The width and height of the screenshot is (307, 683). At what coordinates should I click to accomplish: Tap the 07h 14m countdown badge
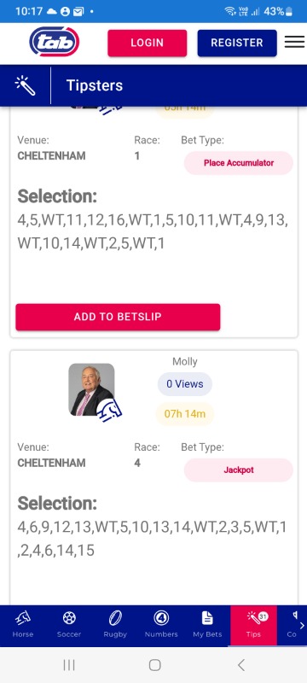185,413
